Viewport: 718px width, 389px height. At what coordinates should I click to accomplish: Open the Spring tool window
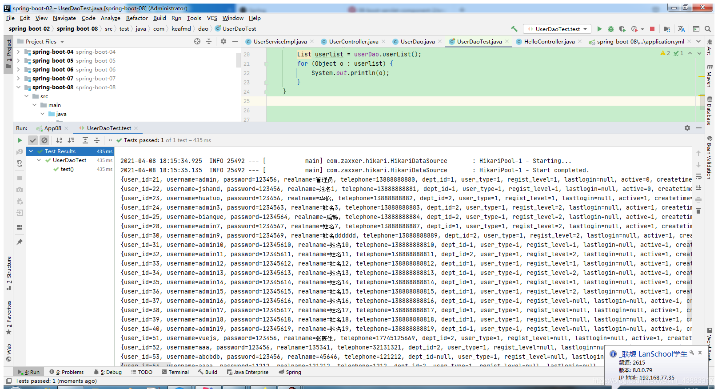point(290,372)
